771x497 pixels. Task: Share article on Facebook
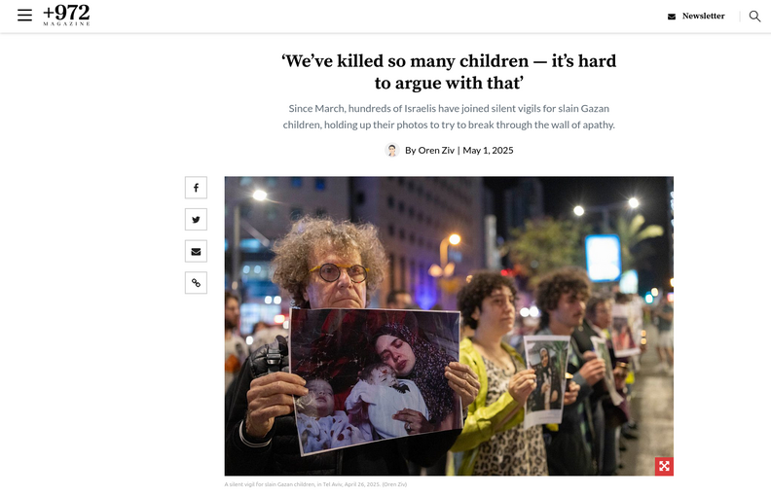click(196, 188)
